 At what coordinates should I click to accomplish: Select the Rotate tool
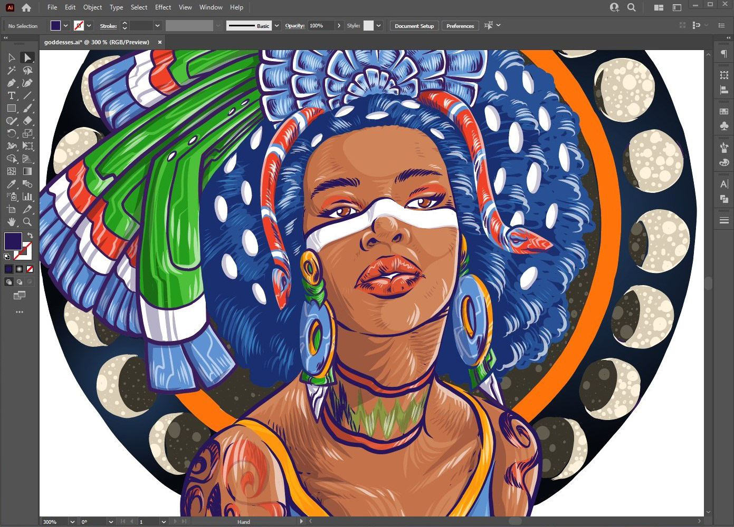click(12, 133)
